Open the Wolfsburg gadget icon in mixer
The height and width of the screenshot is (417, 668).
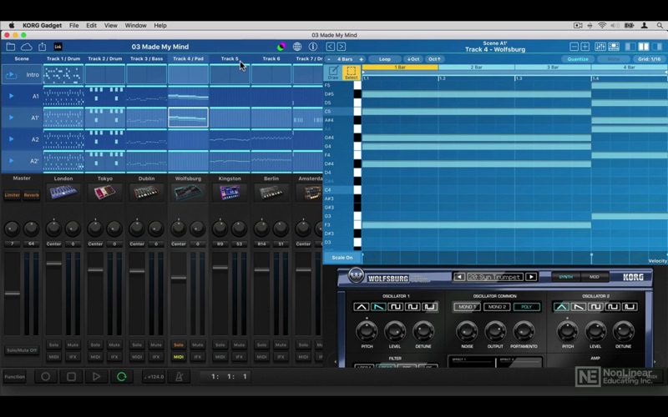188,193
